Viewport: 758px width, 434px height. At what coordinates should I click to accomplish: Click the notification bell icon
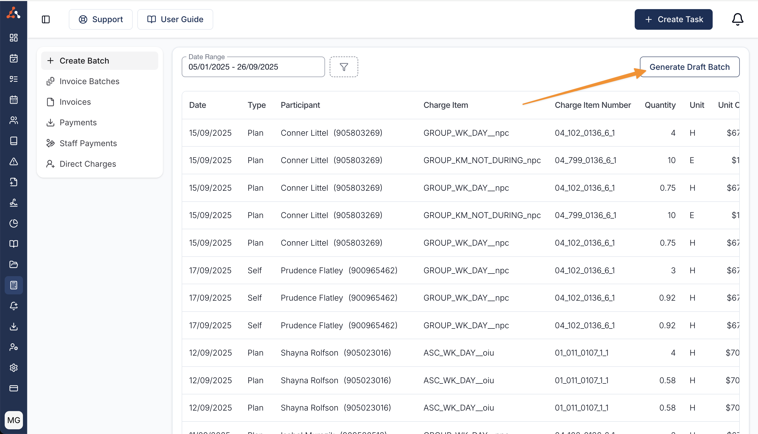click(737, 19)
